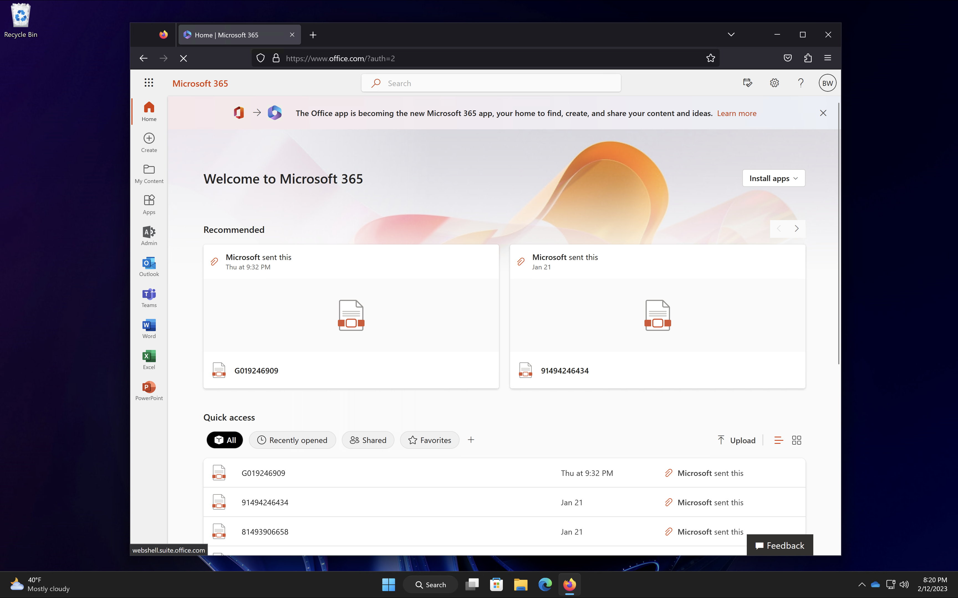958x598 pixels.
Task: Click Learn more in the banner
Action: coord(737,114)
